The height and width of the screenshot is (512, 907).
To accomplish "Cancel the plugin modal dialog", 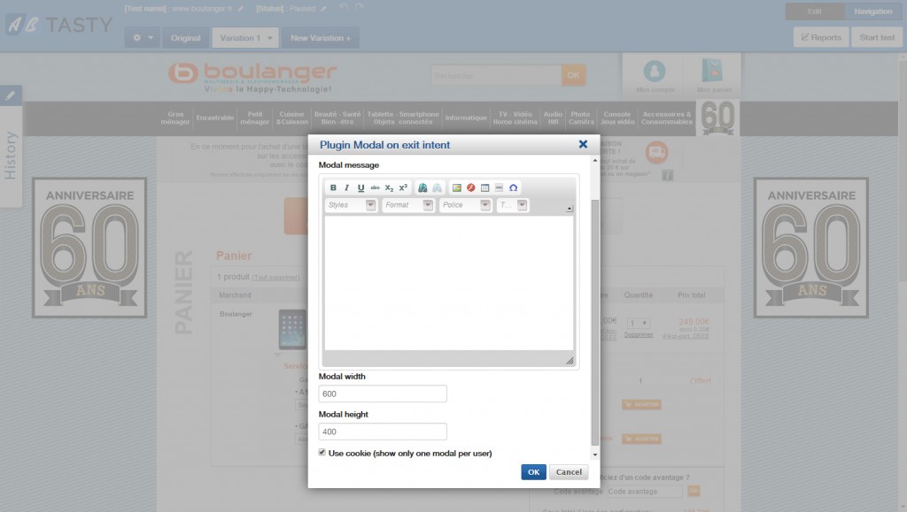I will click(x=569, y=472).
